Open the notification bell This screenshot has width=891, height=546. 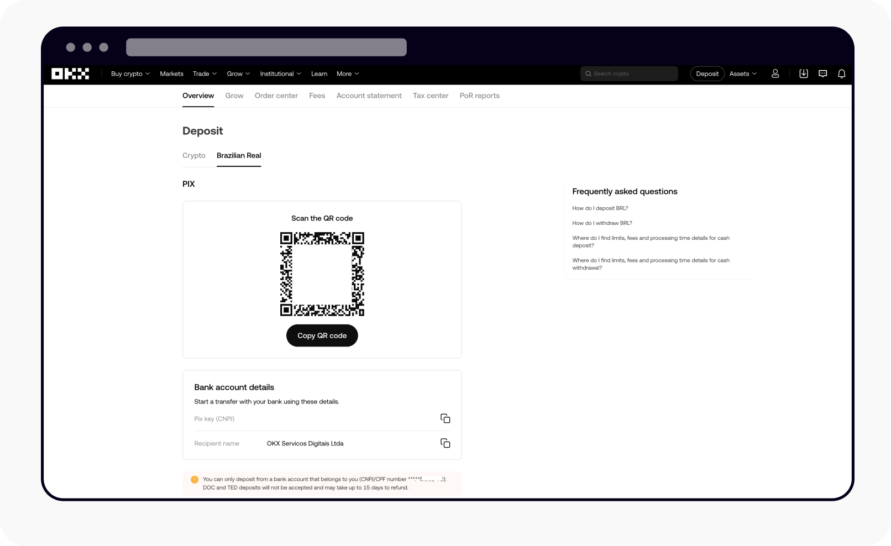[841, 73]
